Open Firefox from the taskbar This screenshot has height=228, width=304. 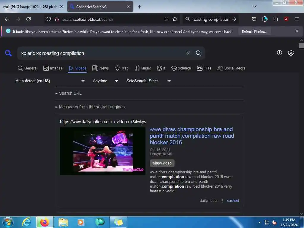(x=45, y=222)
